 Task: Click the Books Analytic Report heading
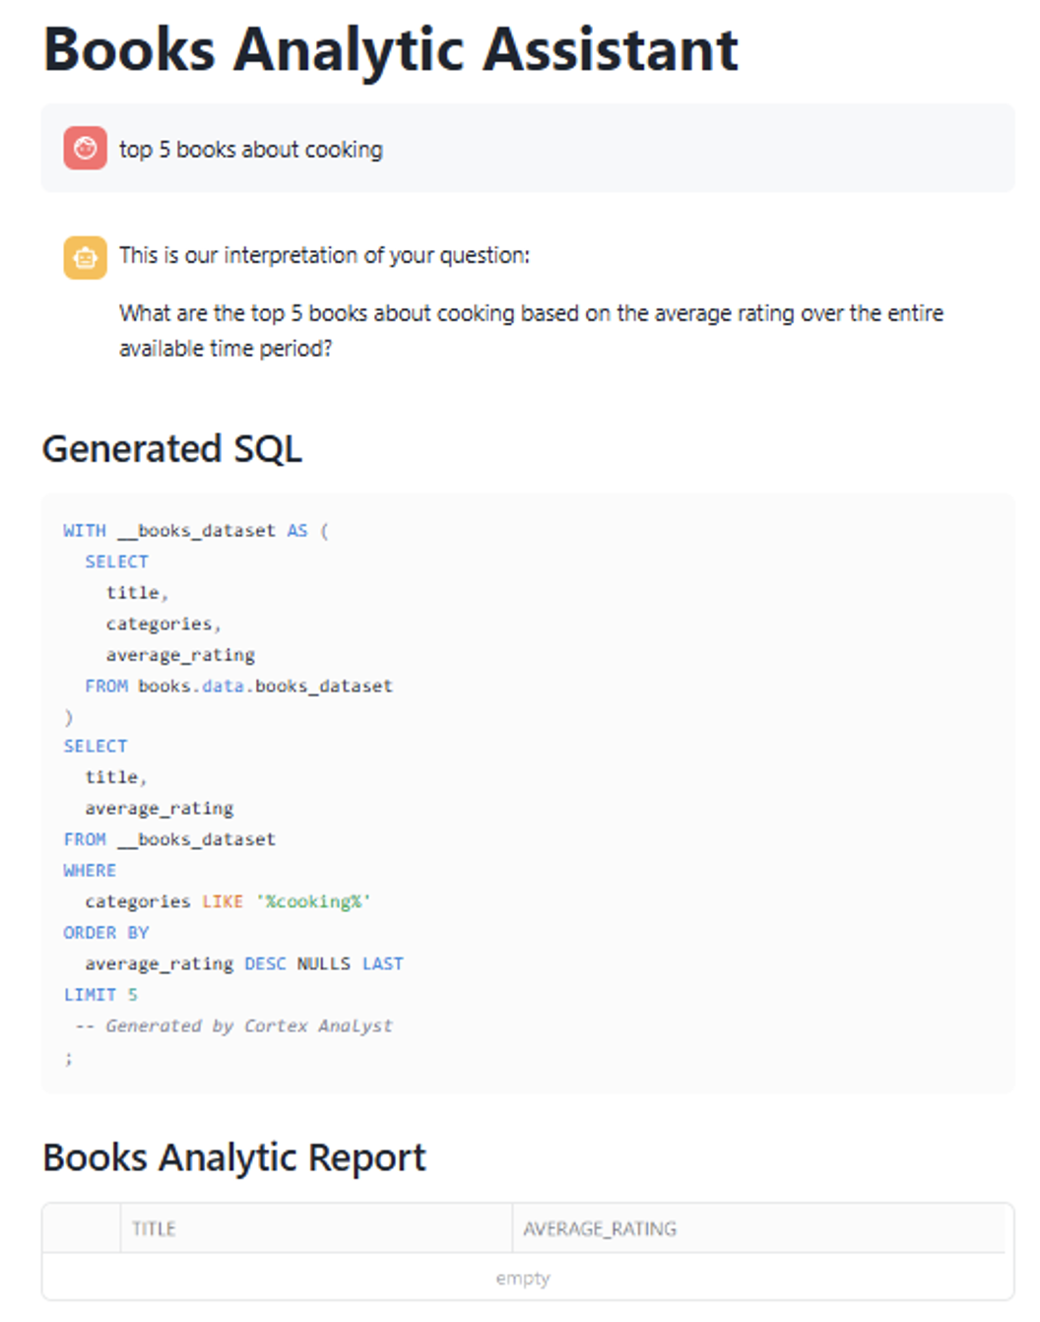(233, 1157)
